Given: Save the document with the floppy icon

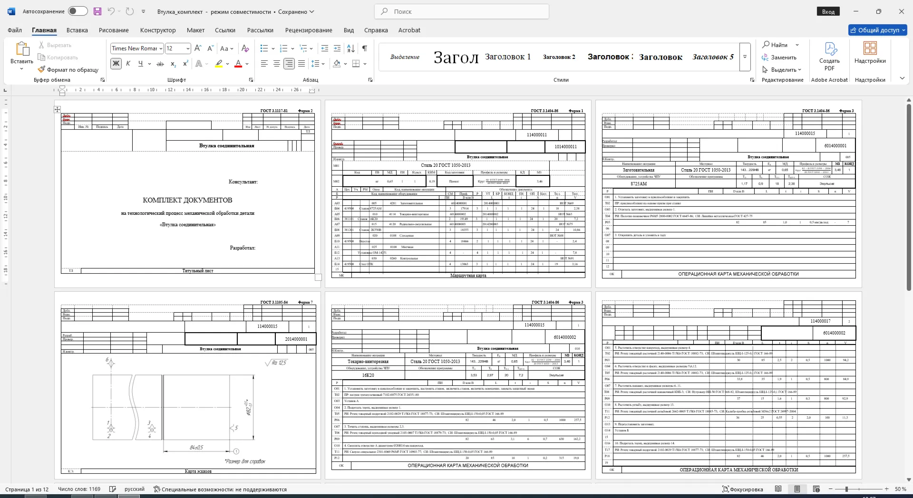Looking at the screenshot, I should point(97,11).
